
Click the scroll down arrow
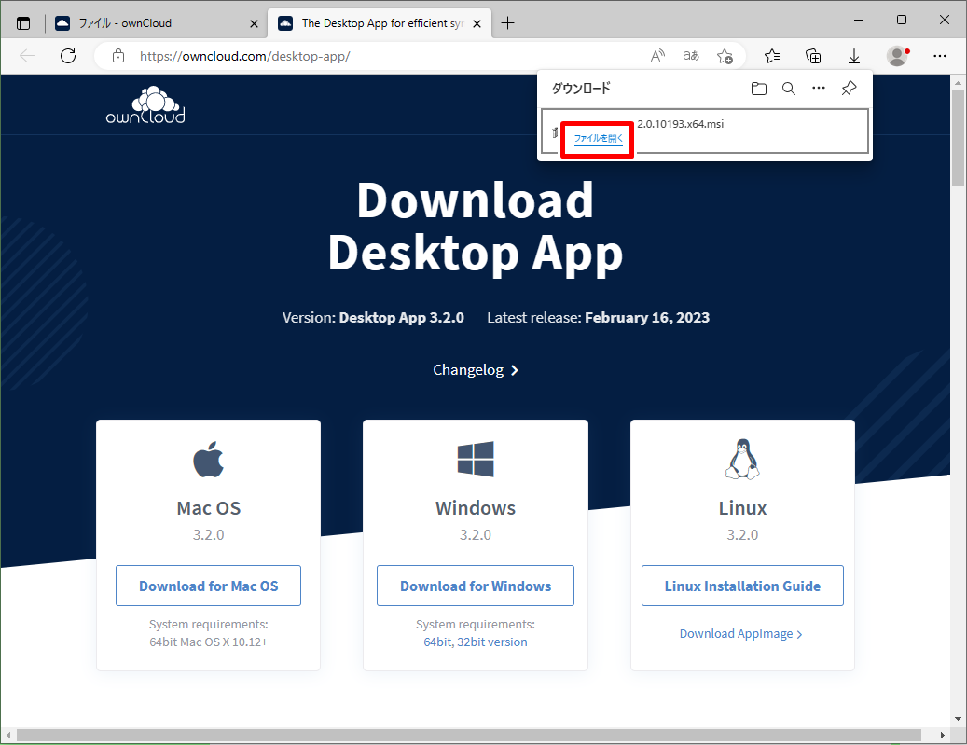[x=958, y=719]
